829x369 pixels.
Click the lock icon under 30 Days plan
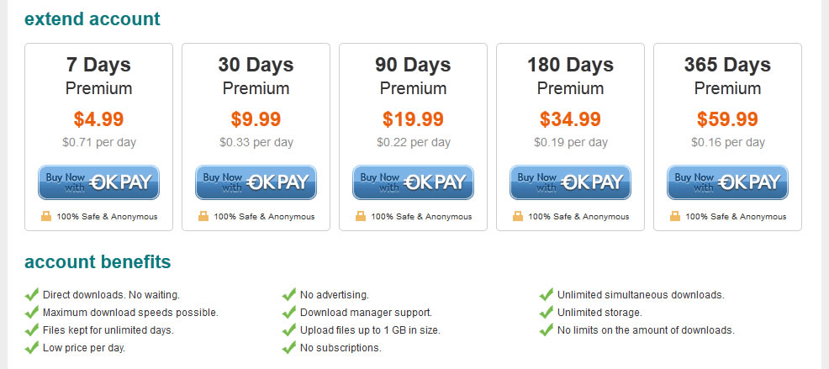tap(203, 216)
